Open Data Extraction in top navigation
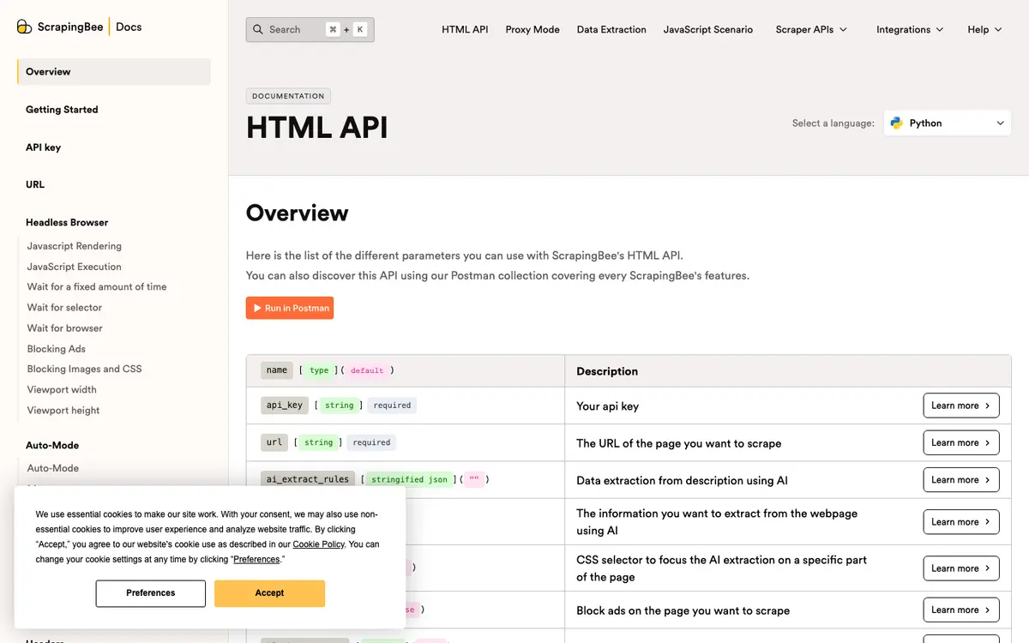This screenshot has height=643, width=1029. [611, 29]
